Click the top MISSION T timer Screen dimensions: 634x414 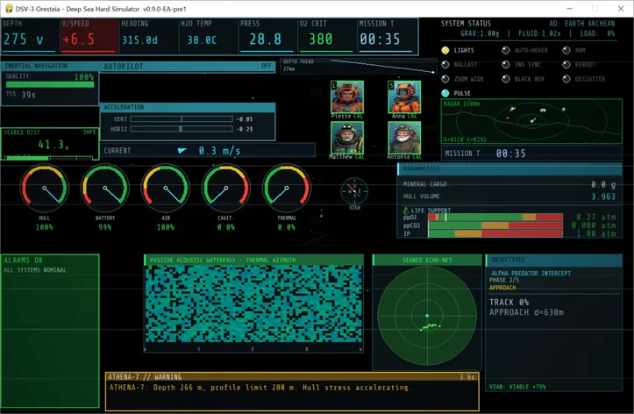(x=380, y=39)
